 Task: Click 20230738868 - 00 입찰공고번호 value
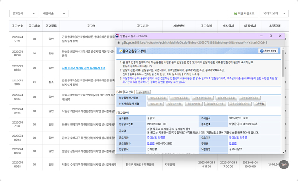(156, 124)
